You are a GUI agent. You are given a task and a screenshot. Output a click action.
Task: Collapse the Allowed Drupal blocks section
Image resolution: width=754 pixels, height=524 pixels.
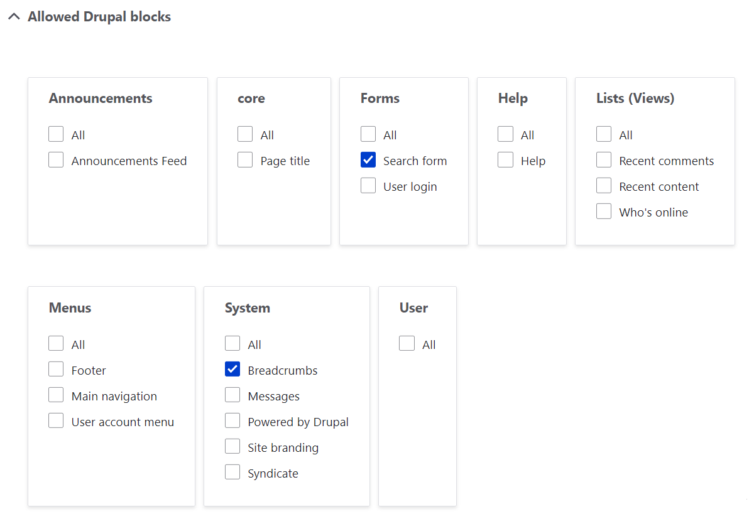tap(14, 17)
